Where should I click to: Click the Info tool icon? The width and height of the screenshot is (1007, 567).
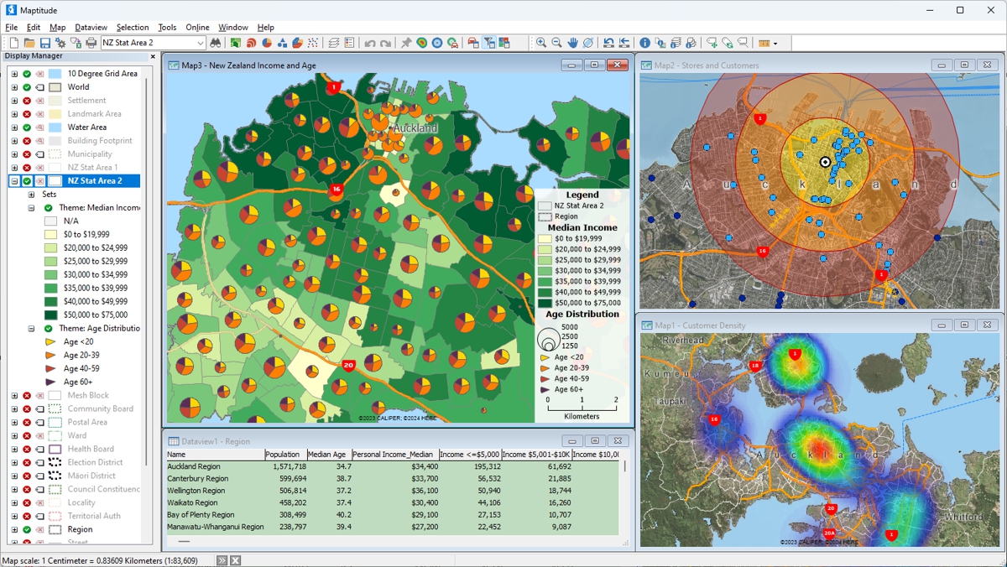645,42
